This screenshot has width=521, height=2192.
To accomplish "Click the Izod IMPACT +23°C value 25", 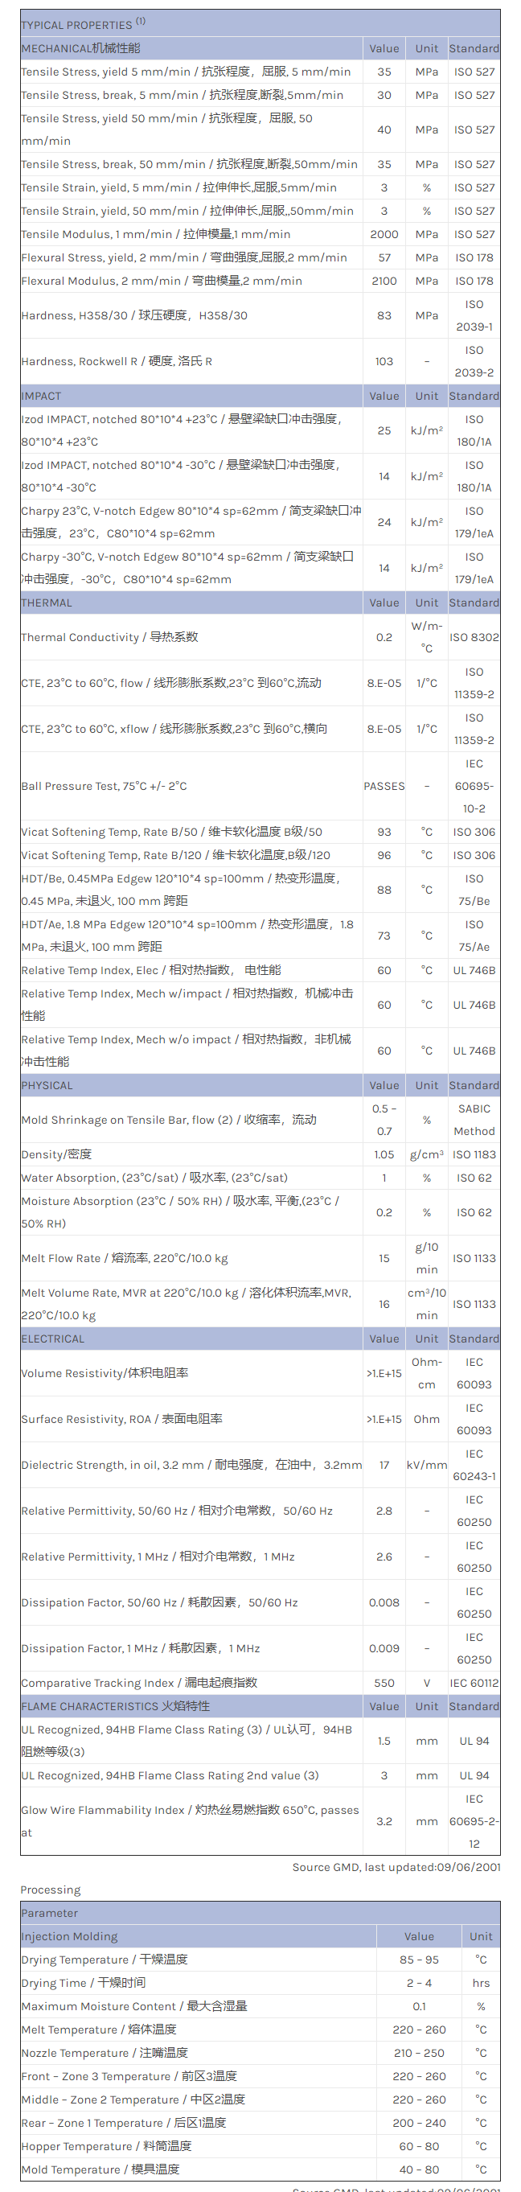I will pyautogui.click(x=384, y=430).
